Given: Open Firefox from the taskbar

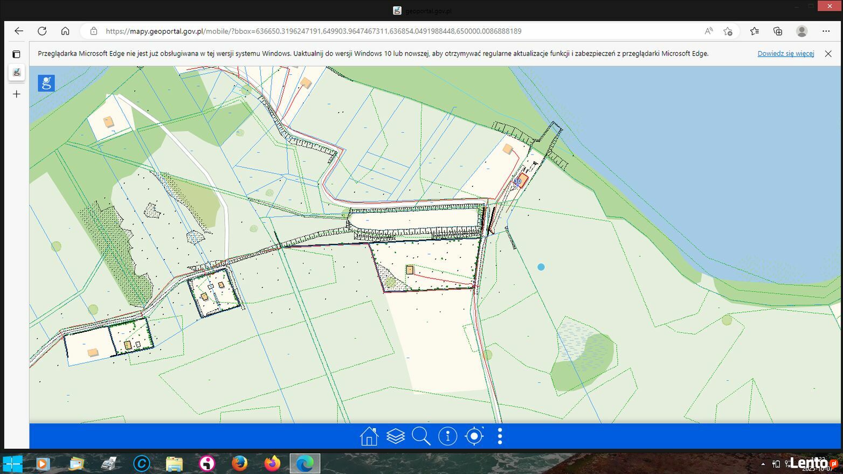Looking at the screenshot, I should (239, 463).
